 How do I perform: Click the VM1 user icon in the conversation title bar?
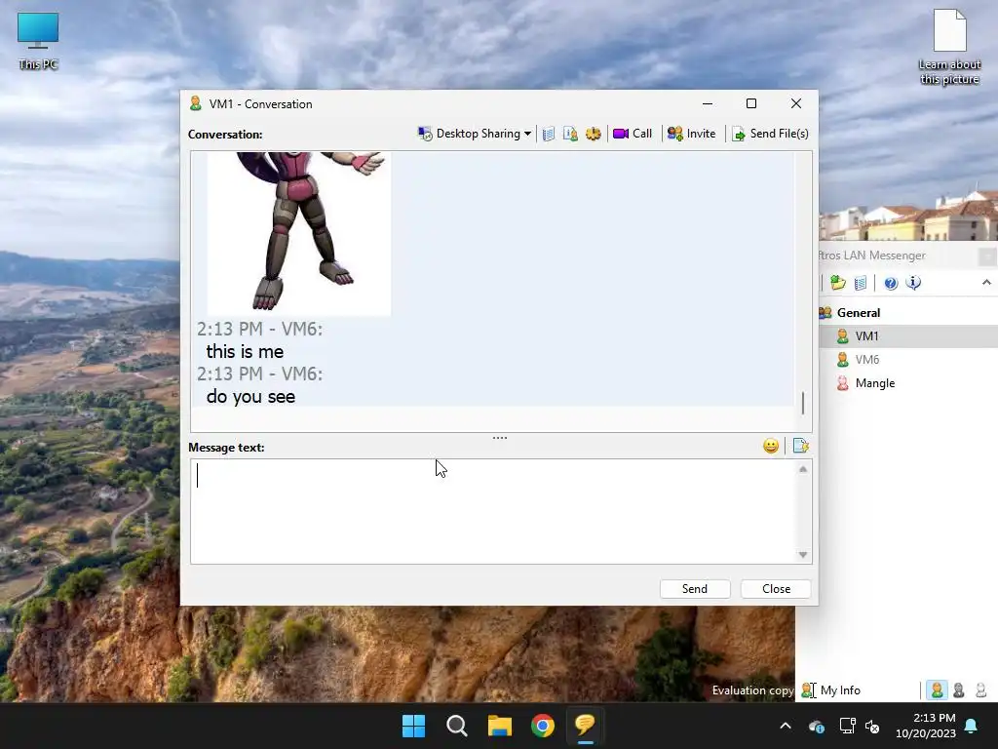click(x=195, y=103)
